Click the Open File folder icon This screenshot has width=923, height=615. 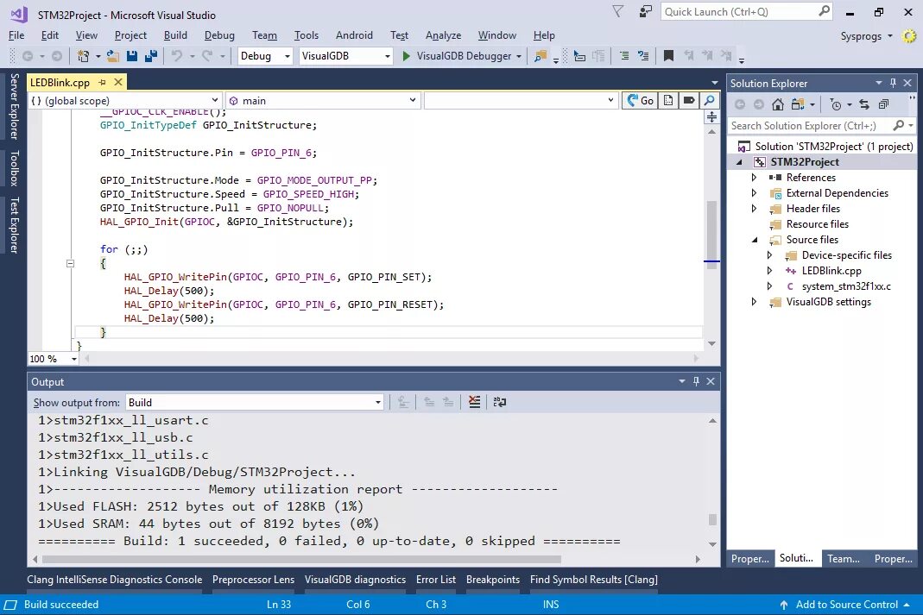click(x=113, y=56)
